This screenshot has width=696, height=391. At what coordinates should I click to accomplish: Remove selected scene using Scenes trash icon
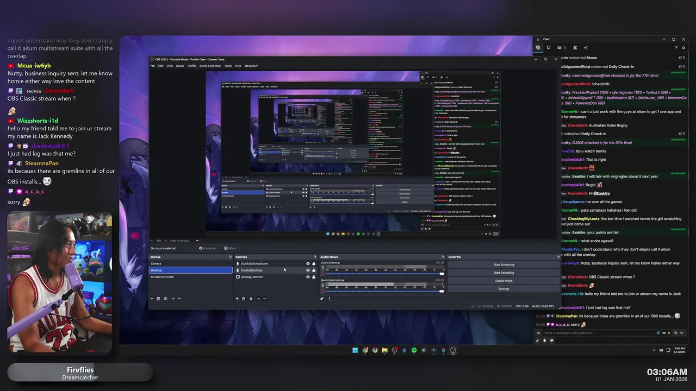pos(158,299)
